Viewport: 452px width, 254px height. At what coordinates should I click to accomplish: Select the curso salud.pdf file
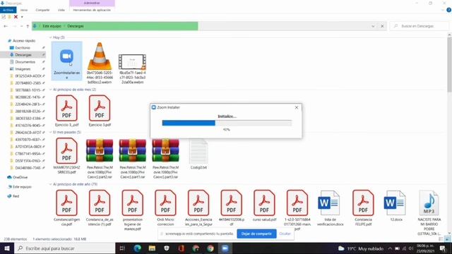(264, 202)
